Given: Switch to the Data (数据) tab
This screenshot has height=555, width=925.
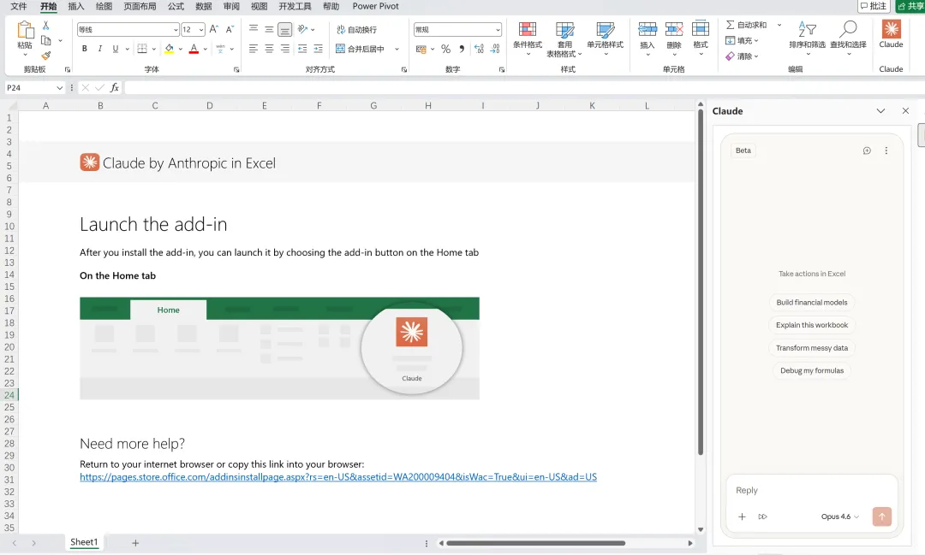Looking at the screenshot, I should pos(204,7).
